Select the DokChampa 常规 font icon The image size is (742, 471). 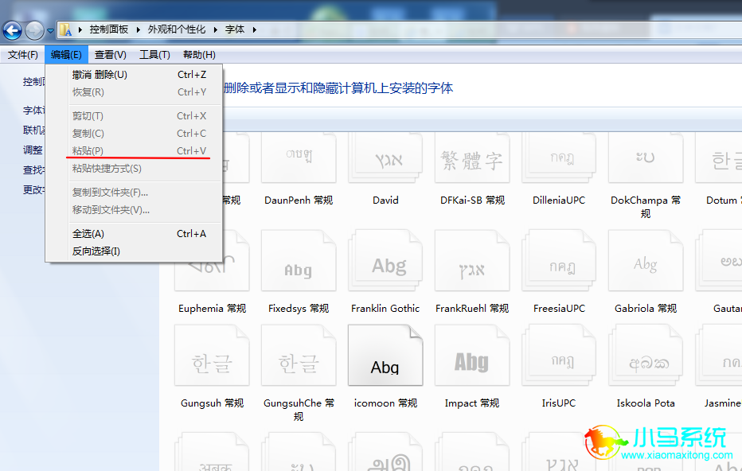coord(646,158)
